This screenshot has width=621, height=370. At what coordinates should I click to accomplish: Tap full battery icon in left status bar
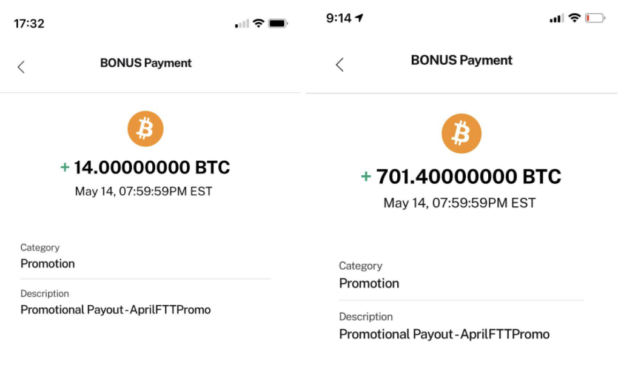tap(278, 24)
